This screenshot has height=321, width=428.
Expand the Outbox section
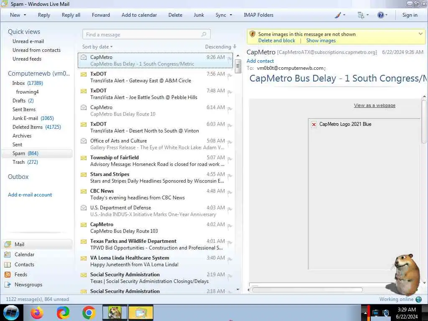coord(18,177)
